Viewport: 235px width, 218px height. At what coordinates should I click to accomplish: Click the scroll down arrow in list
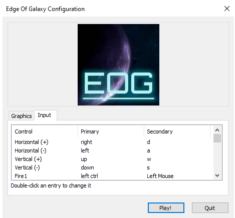(217, 175)
